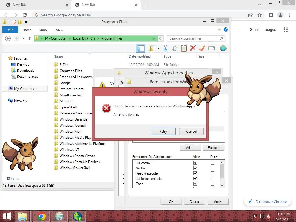Open the Windows Start button
Screen dimensions: 296x222
[7, 216]
